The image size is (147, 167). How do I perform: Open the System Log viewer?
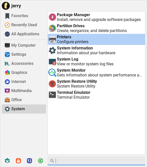pyautogui.click(x=96, y=62)
